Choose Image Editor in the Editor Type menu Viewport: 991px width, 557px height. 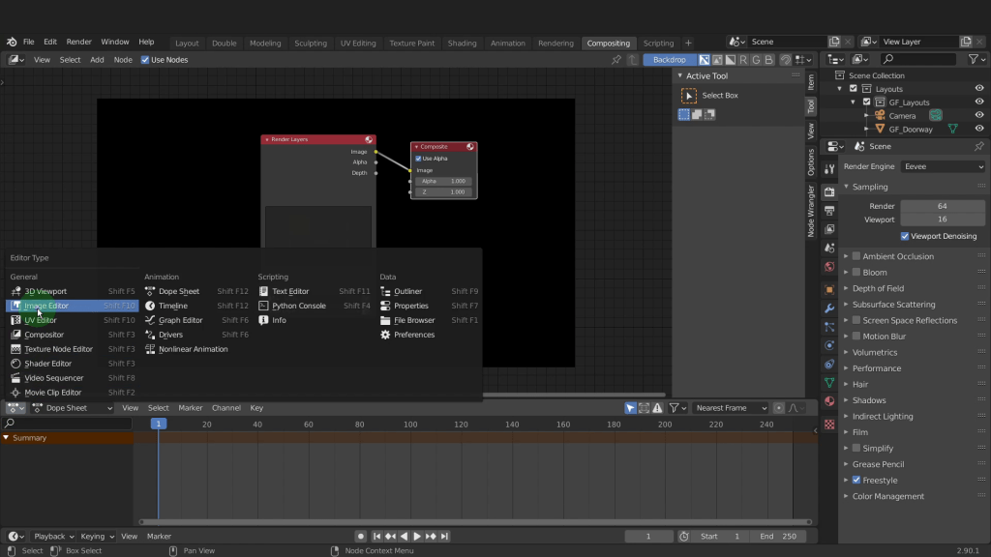[x=46, y=306]
